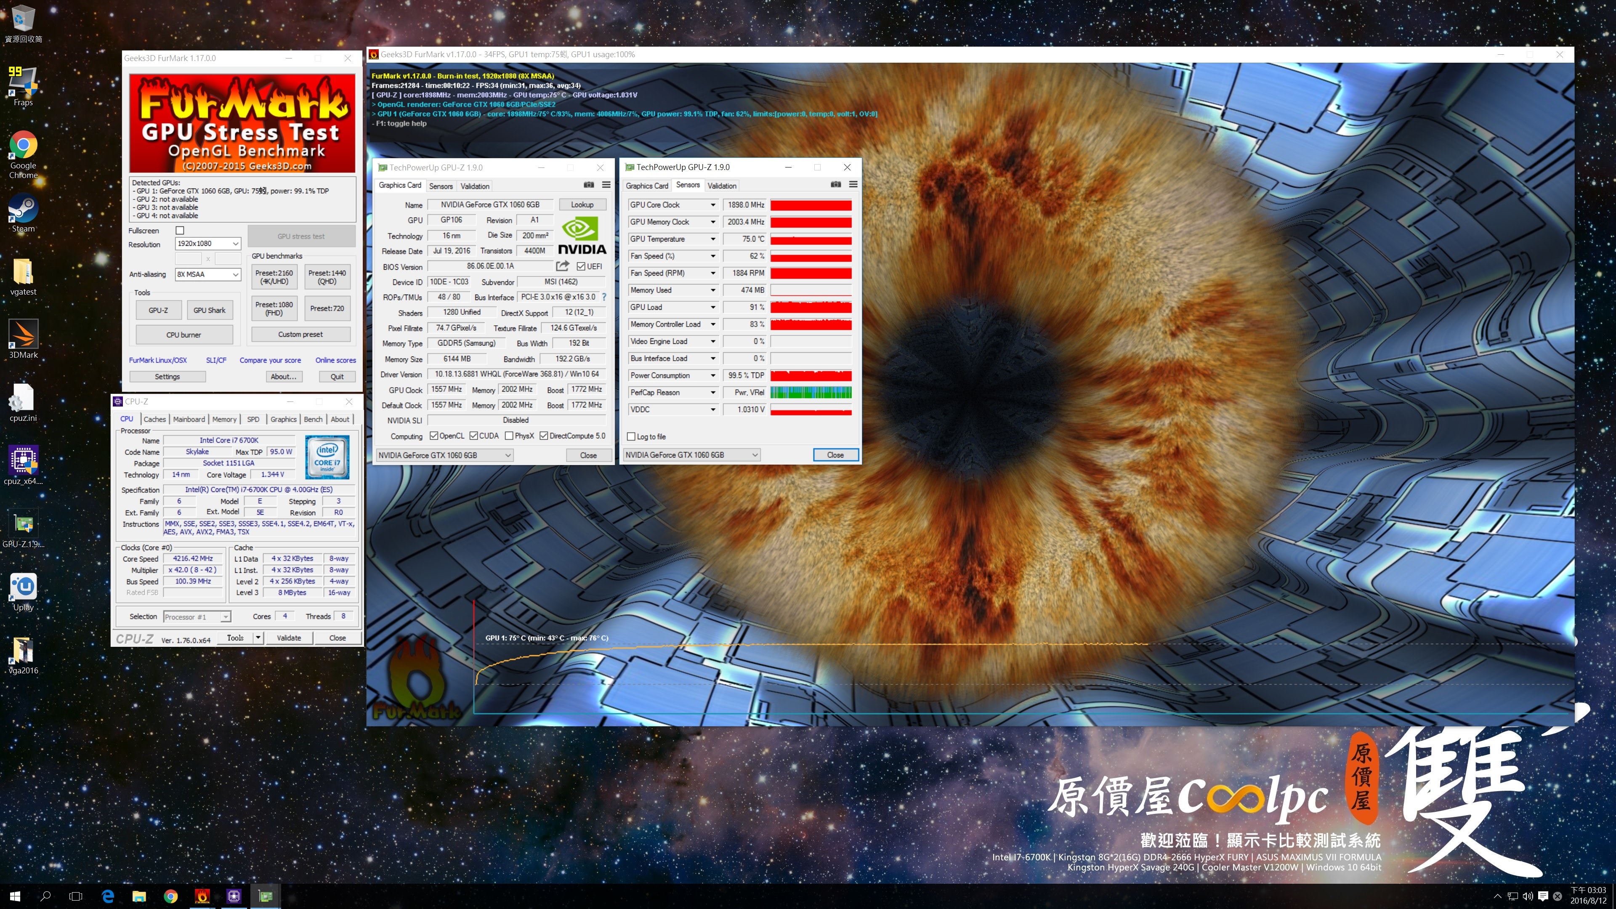Viewport: 1616px width, 909px height.
Task: Open the Google Chrome desktop icon
Action: pos(23,155)
